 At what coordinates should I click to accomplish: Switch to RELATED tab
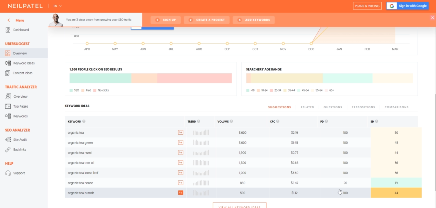[x=307, y=107]
